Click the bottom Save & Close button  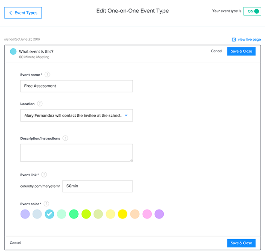pyautogui.click(x=241, y=243)
